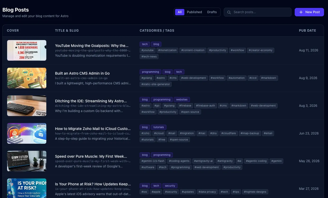328x198 pixels.
Task: Click the #firebase-auth tag
Action: click(206, 106)
